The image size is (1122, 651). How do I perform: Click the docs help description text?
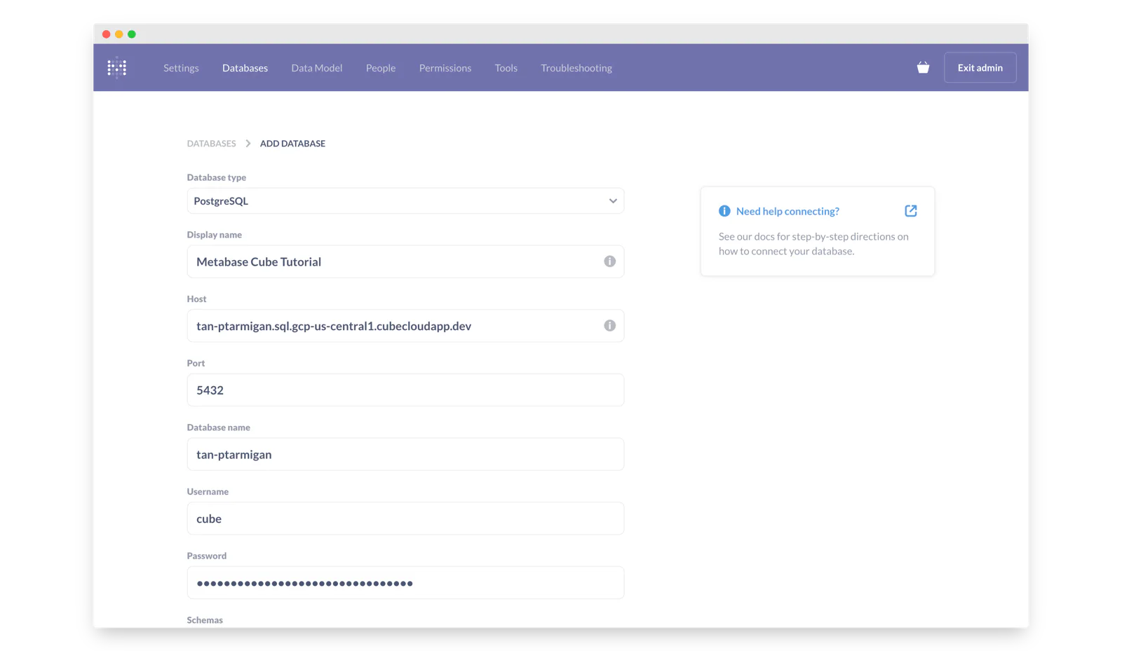813,244
